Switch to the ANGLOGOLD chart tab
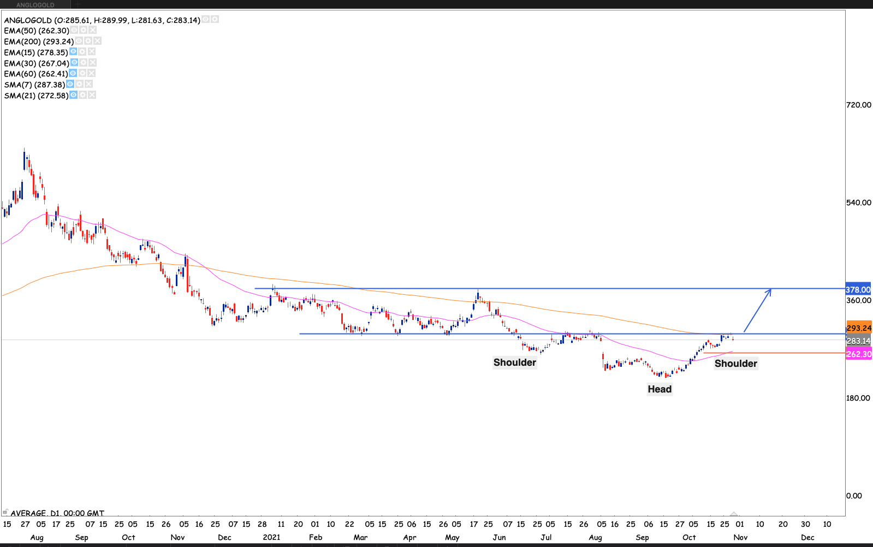 [x=35, y=5]
